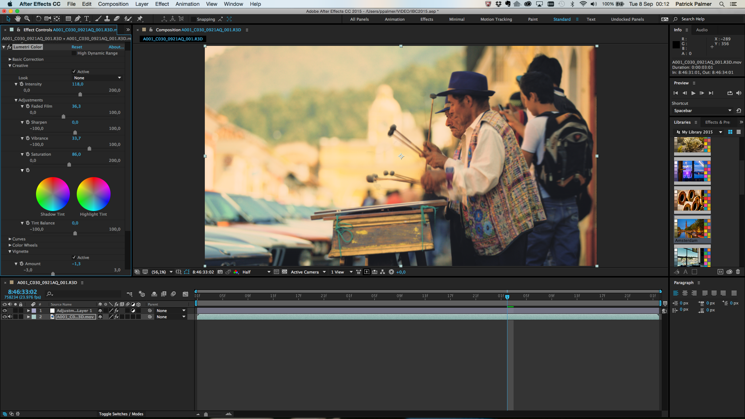This screenshot has height=419, width=745.
Task: Select the Horizontal Type tool
Action: click(x=87, y=19)
